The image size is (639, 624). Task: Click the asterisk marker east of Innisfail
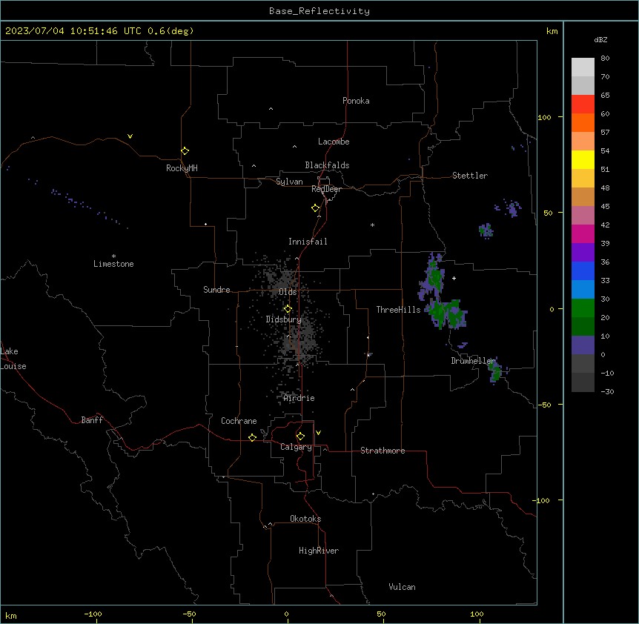pos(372,225)
